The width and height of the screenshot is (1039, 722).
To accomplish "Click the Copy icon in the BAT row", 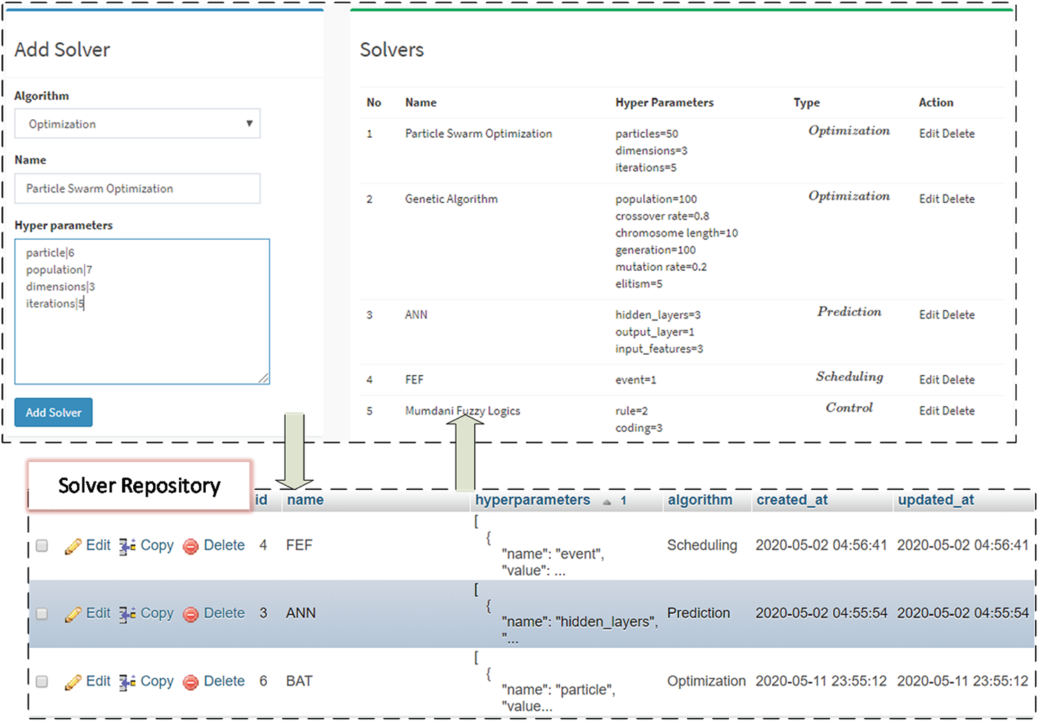I will pos(127,682).
